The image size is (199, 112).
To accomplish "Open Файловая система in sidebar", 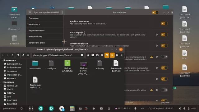I will tap(13, 75).
